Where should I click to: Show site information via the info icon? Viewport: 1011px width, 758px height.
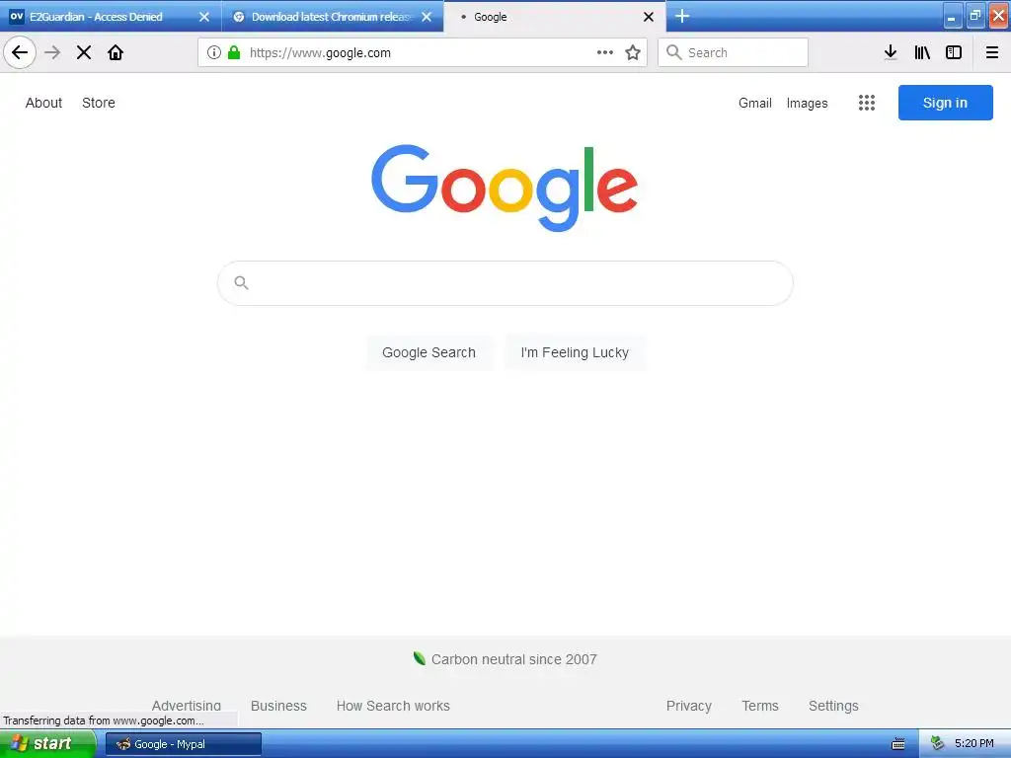tap(214, 52)
